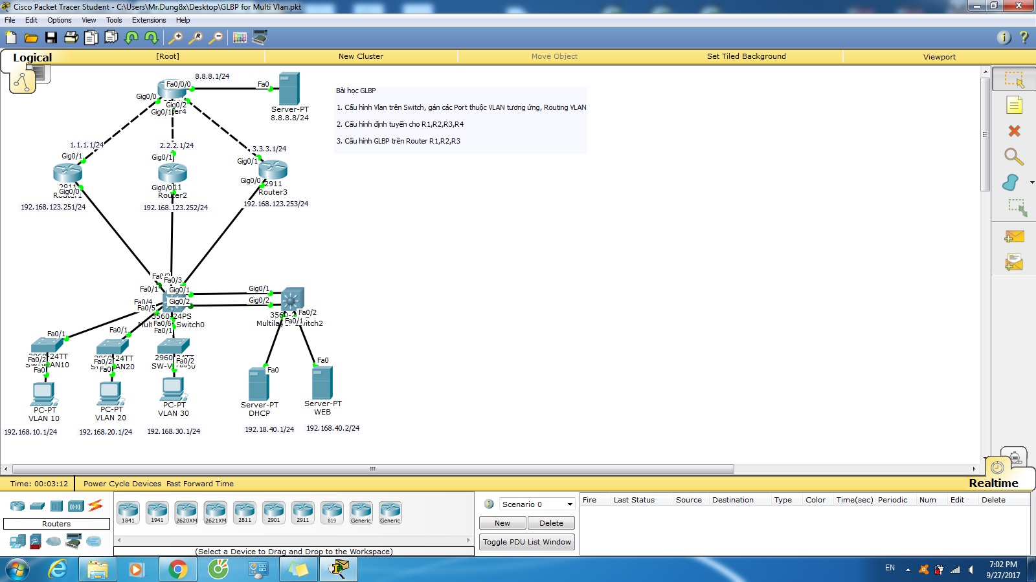Click the info icon in toolbar
The image size is (1036, 582).
pos(1004,38)
